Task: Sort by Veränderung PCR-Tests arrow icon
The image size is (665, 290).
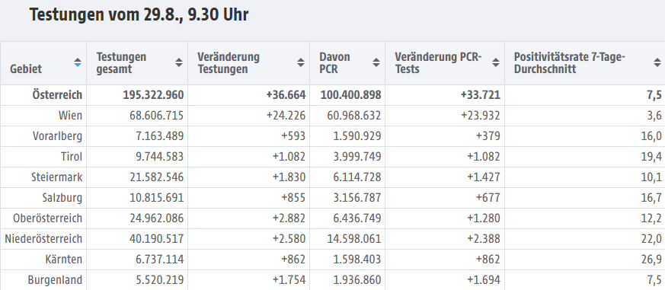Action: tap(496, 62)
